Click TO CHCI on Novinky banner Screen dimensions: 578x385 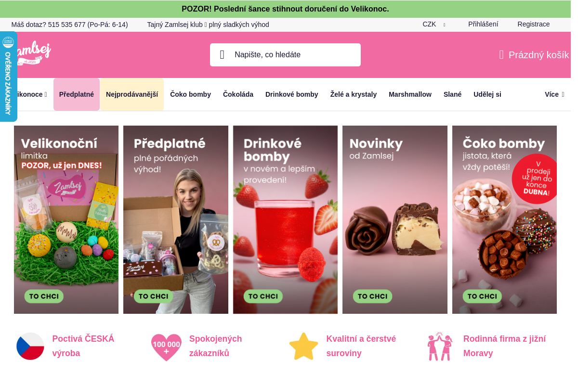(372, 296)
